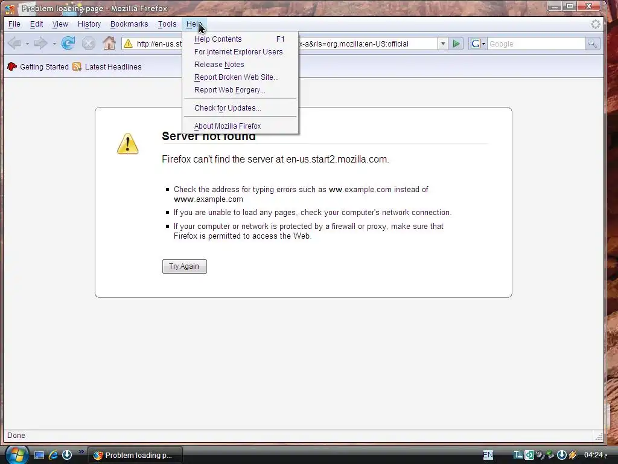618x464 pixels.
Task: Click the green Go arrow button
Action: coord(456,43)
